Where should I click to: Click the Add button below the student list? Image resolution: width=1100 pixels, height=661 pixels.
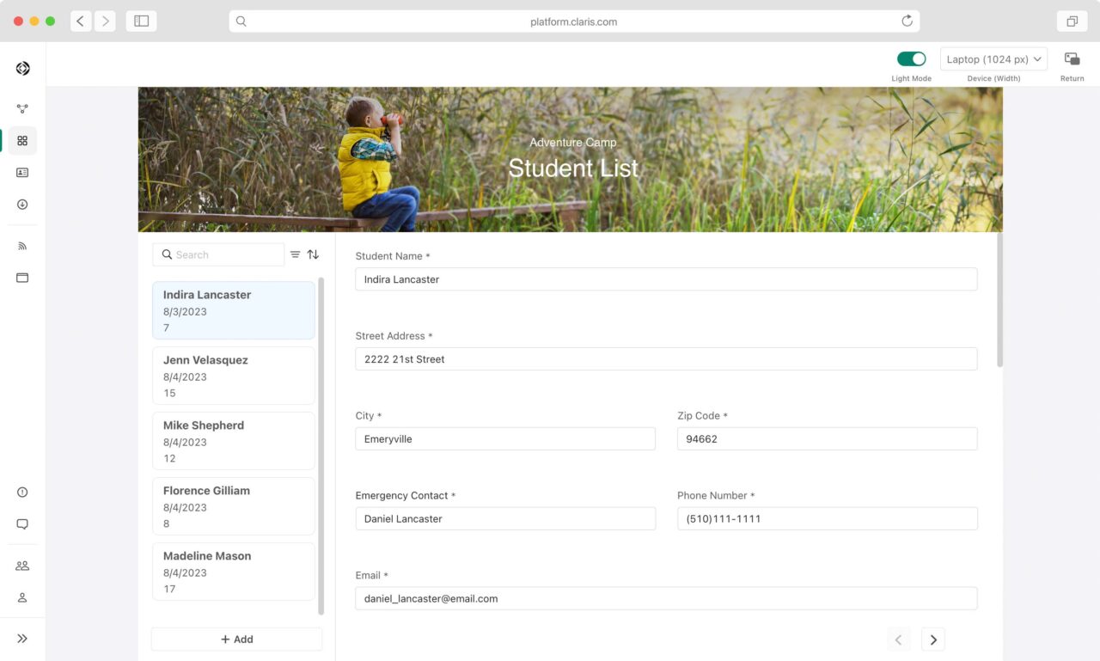(235, 639)
